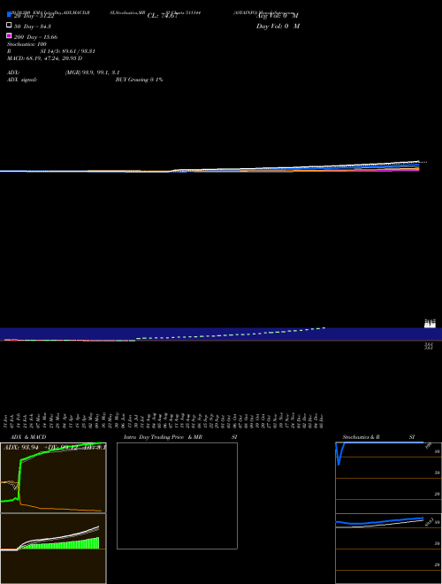Click the ADX (MGR) values '98.9, 99.1, 8.1'
The image size is (442, 584).
tap(92, 73)
